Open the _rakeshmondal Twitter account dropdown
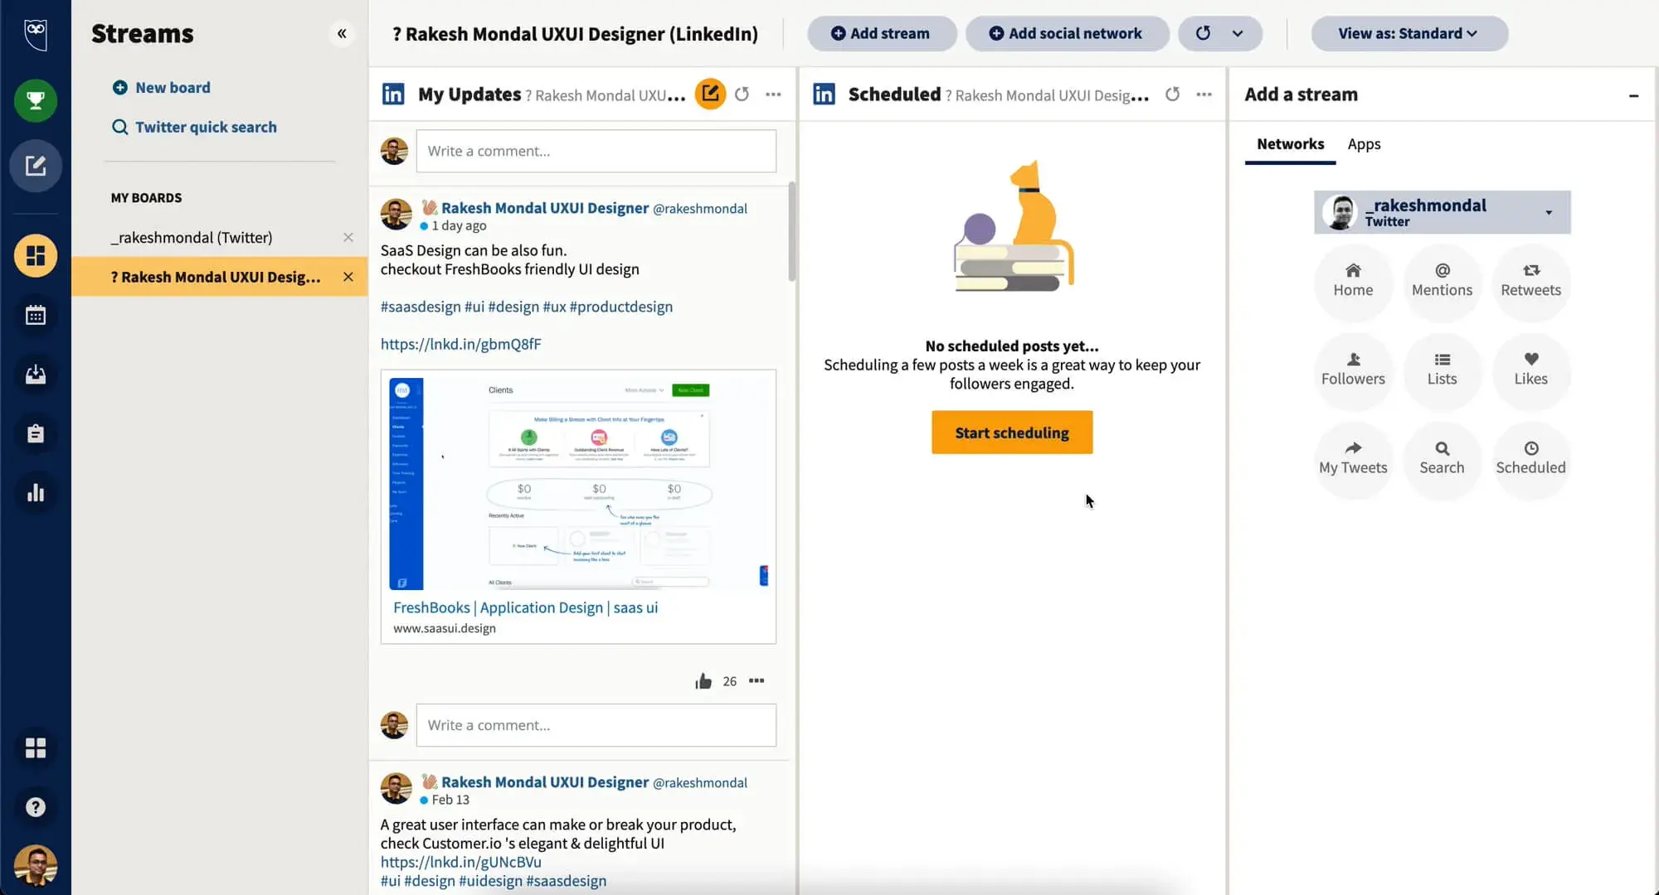The image size is (1659, 895). tap(1548, 213)
